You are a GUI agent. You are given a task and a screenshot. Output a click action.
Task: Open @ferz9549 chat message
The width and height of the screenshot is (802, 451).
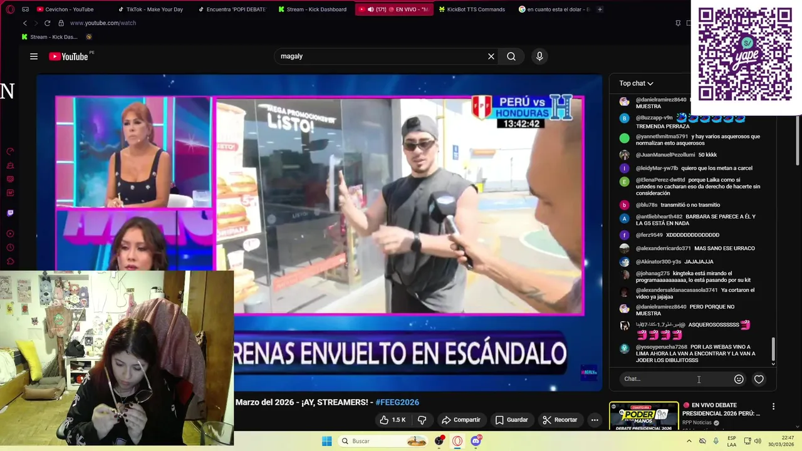677,235
